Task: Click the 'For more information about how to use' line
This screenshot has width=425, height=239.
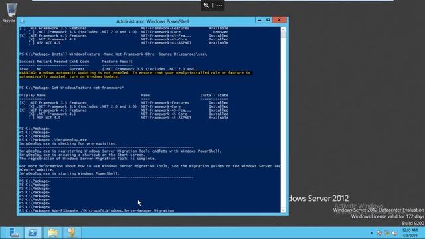Action: (x=150, y=166)
